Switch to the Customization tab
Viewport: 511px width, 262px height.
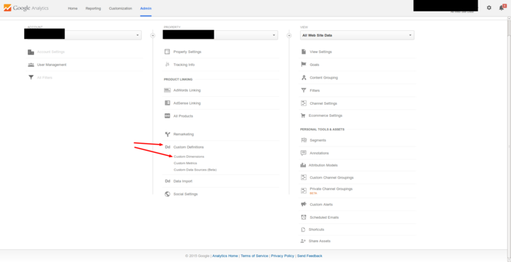[x=121, y=8]
